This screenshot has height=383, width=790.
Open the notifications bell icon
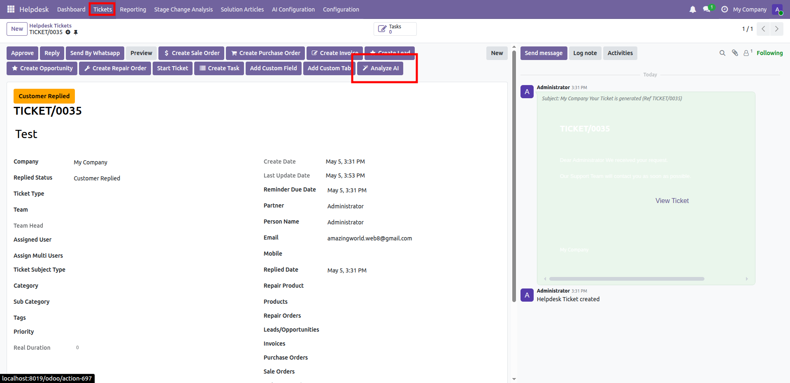[692, 9]
